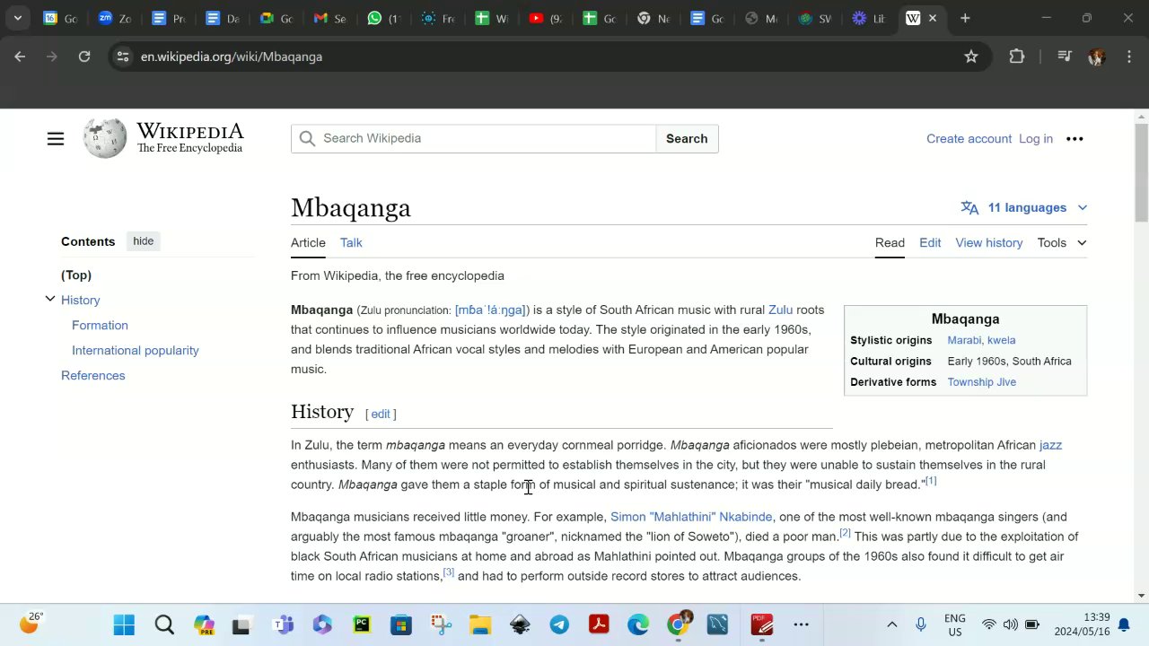
Task: Jump to References in Contents
Action: pyautogui.click(x=93, y=375)
